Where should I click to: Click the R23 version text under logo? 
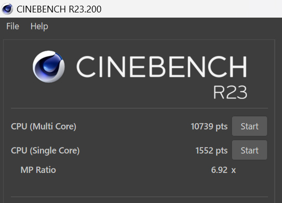pos(230,92)
